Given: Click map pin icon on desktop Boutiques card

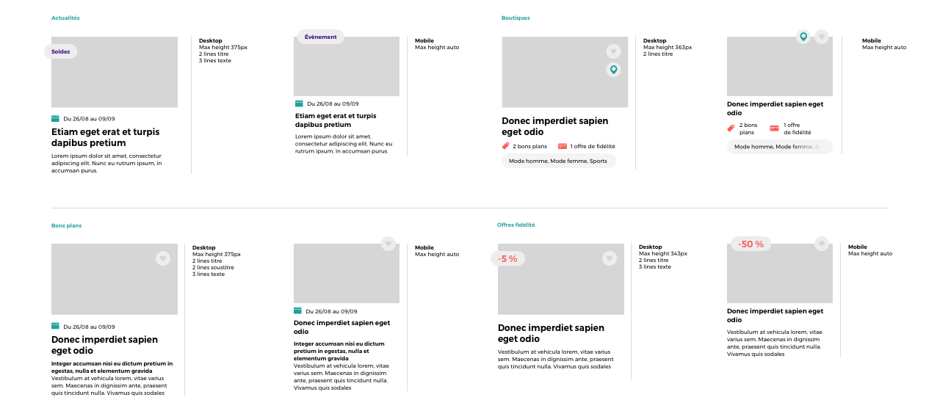Looking at the screenshot, I should (x=613, y=70).
